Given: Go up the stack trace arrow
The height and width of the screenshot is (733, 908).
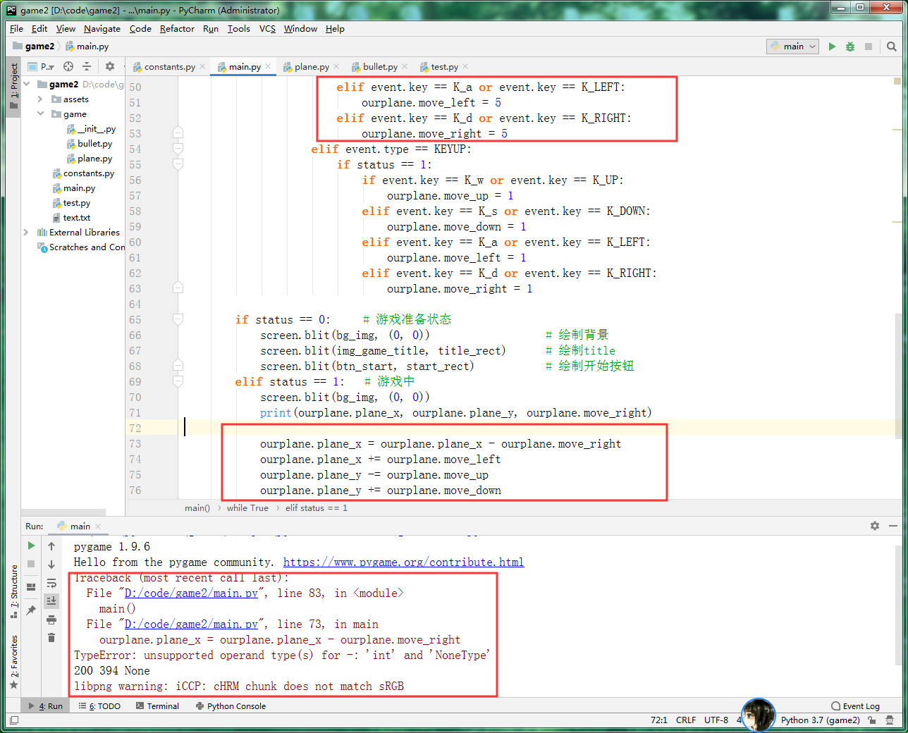Looking at the screenshot, I should tap(51, 546).
